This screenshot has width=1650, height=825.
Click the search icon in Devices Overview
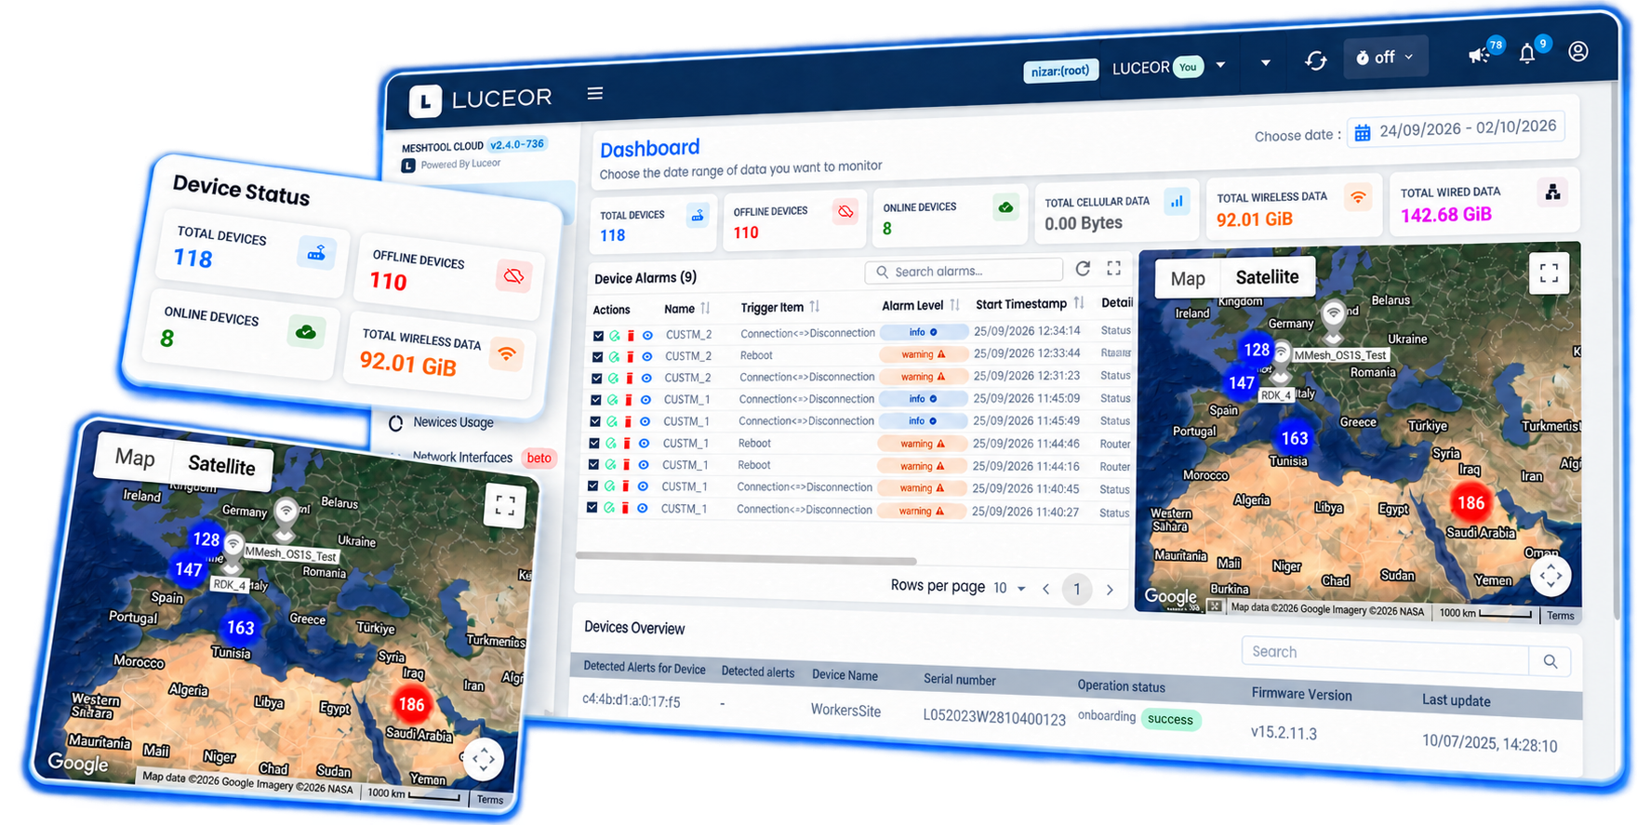[1550, 661]
